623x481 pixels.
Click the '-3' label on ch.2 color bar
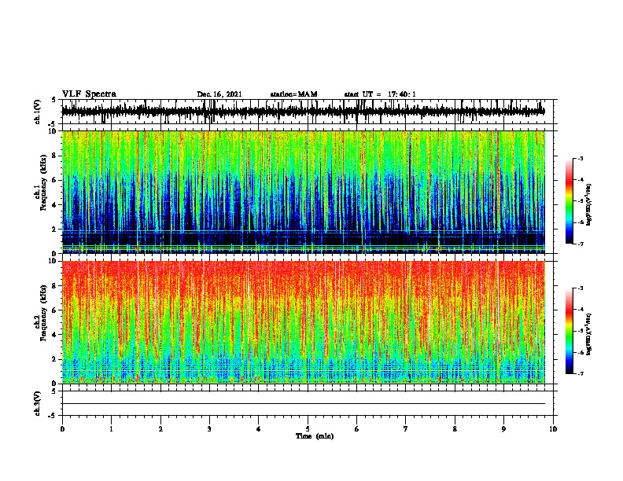(x=580, y=288)
